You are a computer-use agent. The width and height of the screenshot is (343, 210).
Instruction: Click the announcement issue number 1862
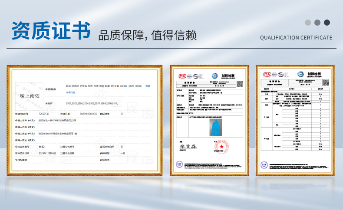pos(42,147)
